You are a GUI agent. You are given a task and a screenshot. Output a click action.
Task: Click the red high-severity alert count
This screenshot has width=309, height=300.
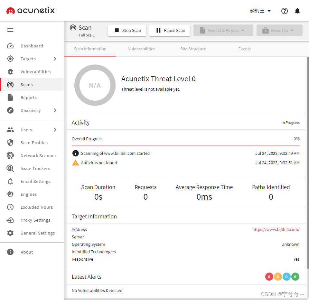click(x=269, y=277)
